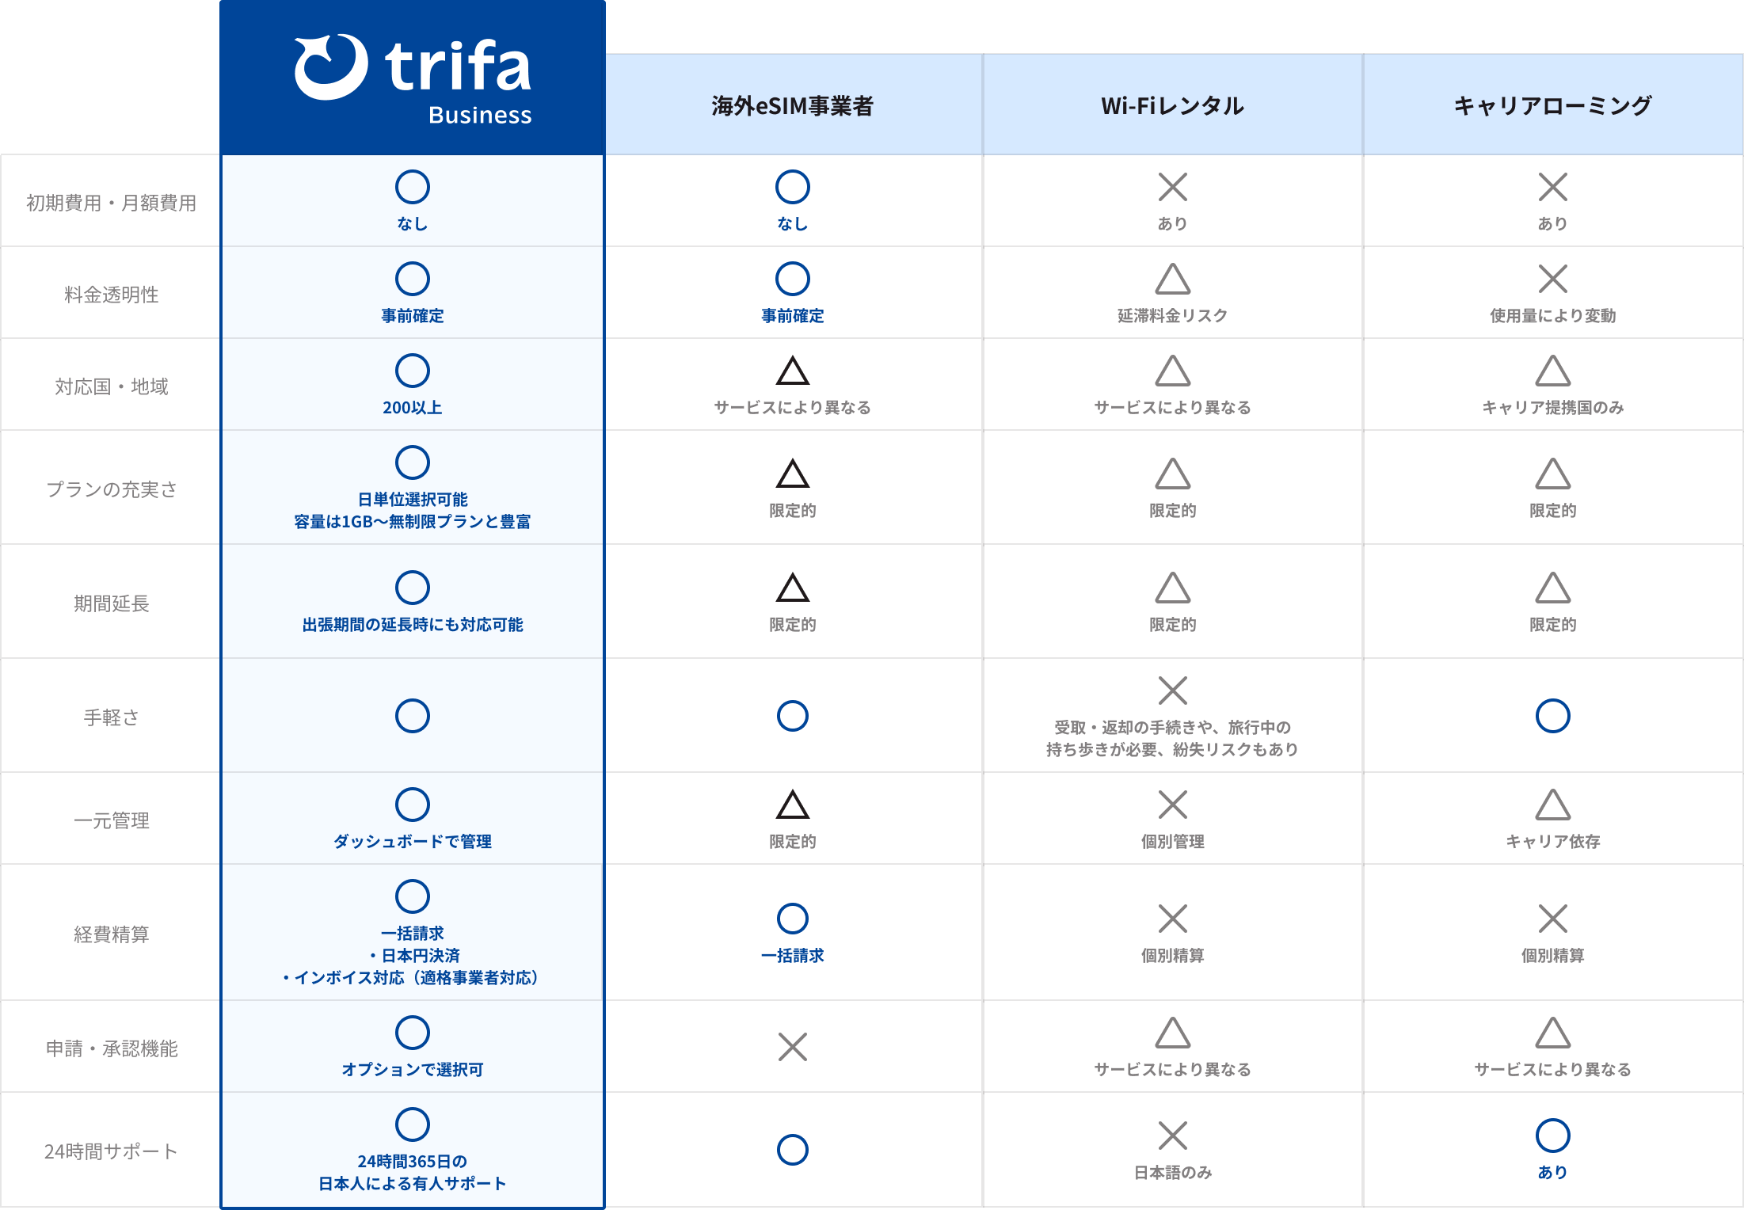Select the 海外eSIM事業者 column header

pos(792,105)
